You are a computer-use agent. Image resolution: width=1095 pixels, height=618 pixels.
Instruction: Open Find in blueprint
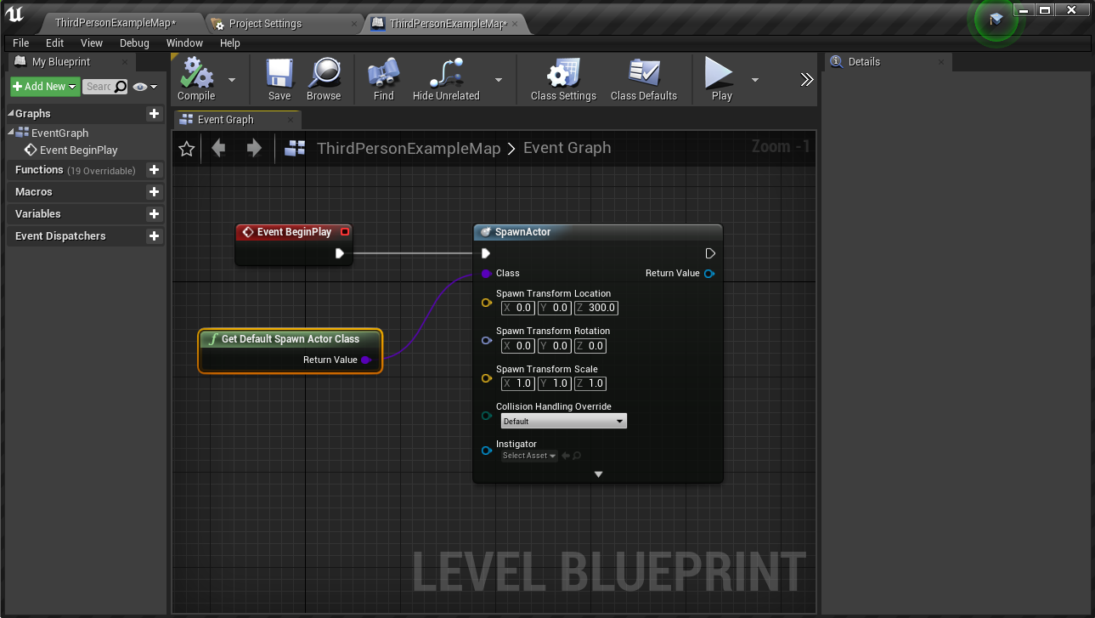pos(384,80)
